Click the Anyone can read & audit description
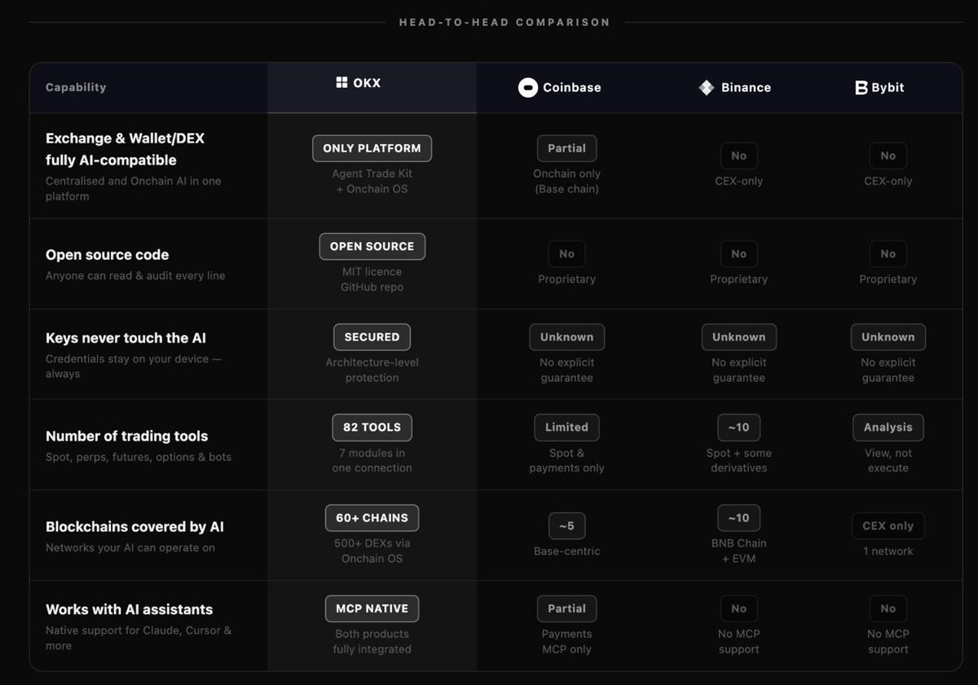The height and width of the screenshot is (685, 978). (x=135, y=275)
